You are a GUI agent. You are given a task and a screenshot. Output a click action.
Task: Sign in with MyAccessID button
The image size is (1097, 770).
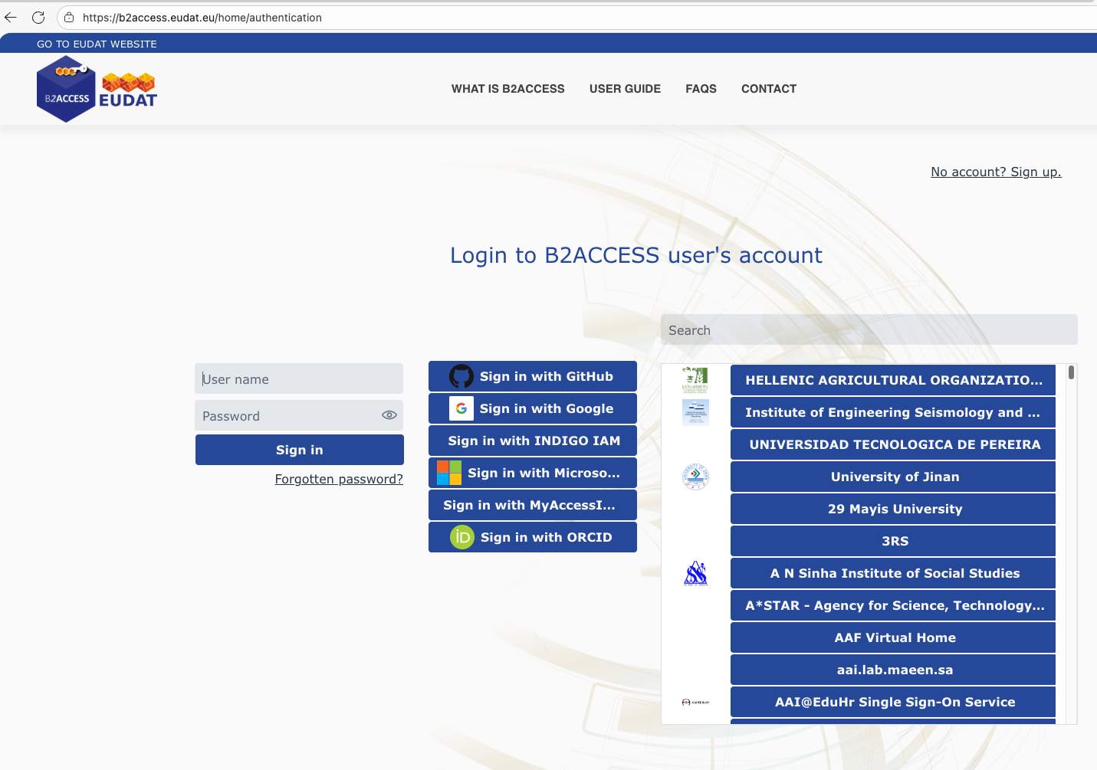pyautogui.click(x=533, y=505)
